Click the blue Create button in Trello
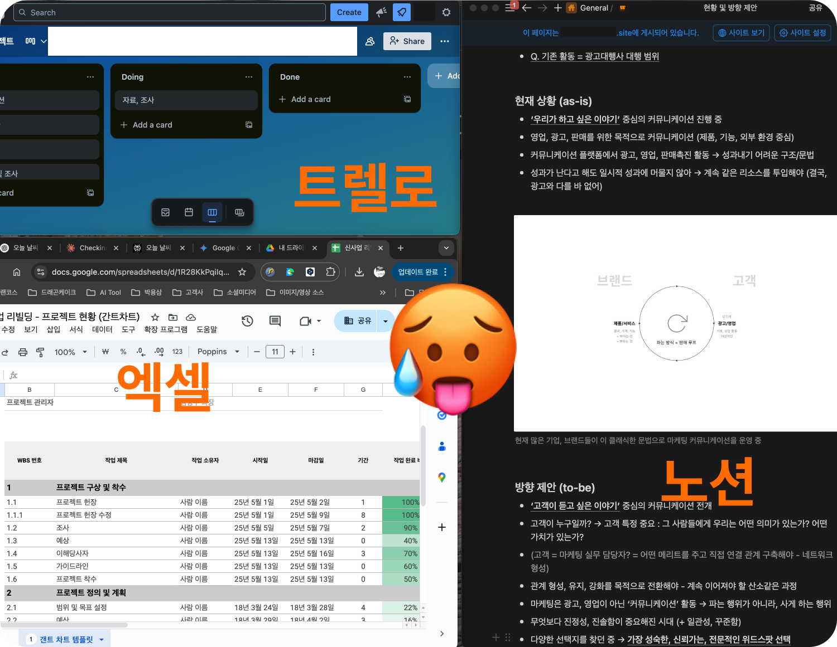 (349, 12)
